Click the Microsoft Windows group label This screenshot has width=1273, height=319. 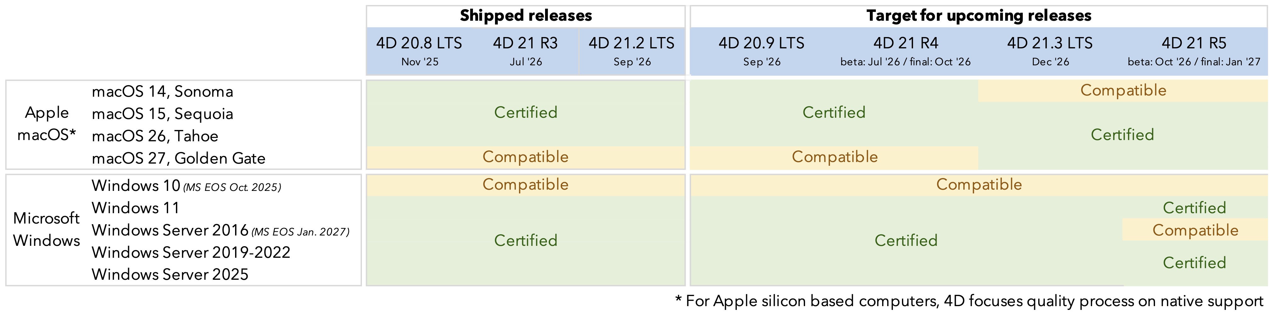click(x=47, y=229)
